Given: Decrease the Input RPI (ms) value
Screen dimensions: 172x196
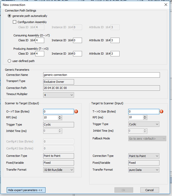Looking at the screenshot, I should [145, 119].
